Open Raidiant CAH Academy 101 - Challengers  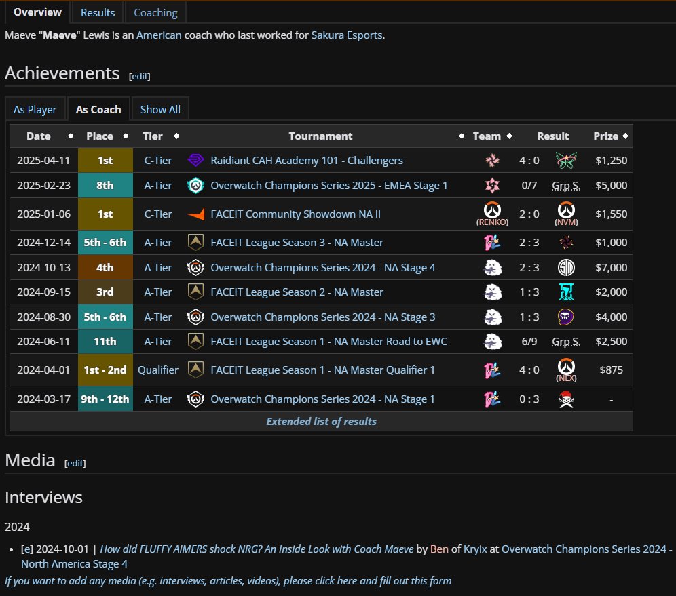pyautogui.click(x=307, y=160)
